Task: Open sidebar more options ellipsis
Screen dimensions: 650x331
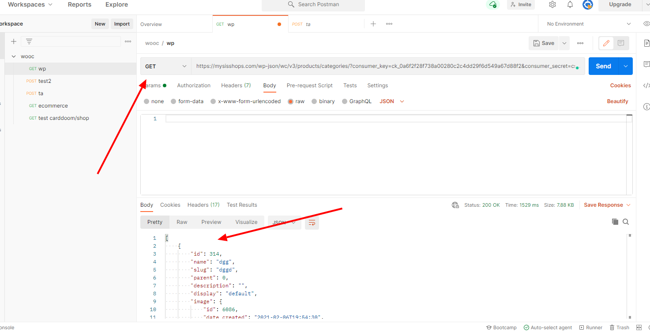Action: [128, 41]
